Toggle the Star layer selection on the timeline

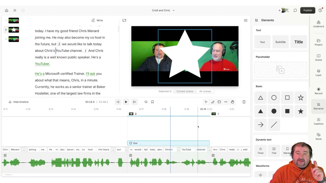coord(131,143)
